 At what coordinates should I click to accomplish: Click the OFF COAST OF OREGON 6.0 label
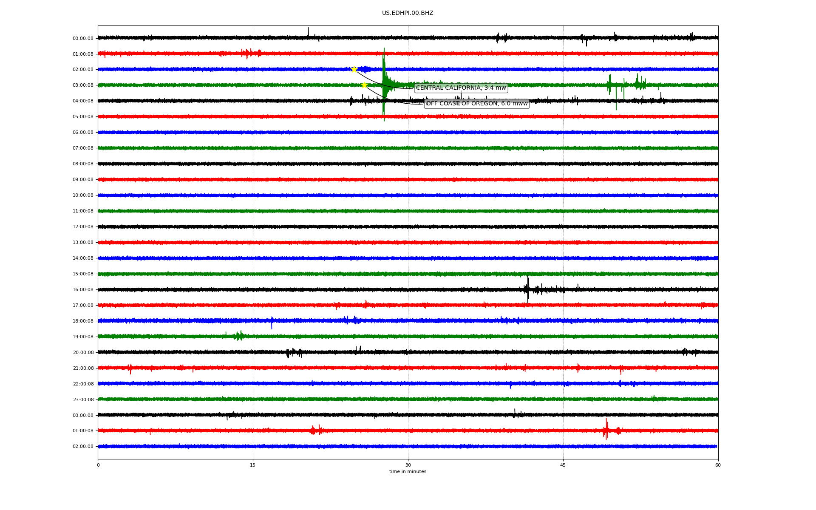point(476,104)
